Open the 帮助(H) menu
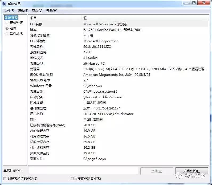 52,11
